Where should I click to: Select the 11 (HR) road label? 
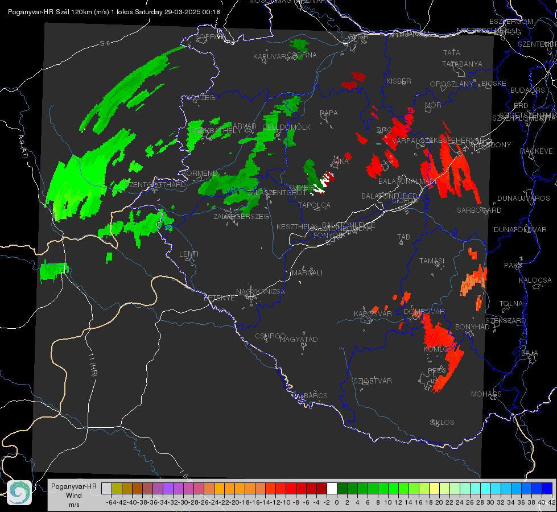pos(93,364)
